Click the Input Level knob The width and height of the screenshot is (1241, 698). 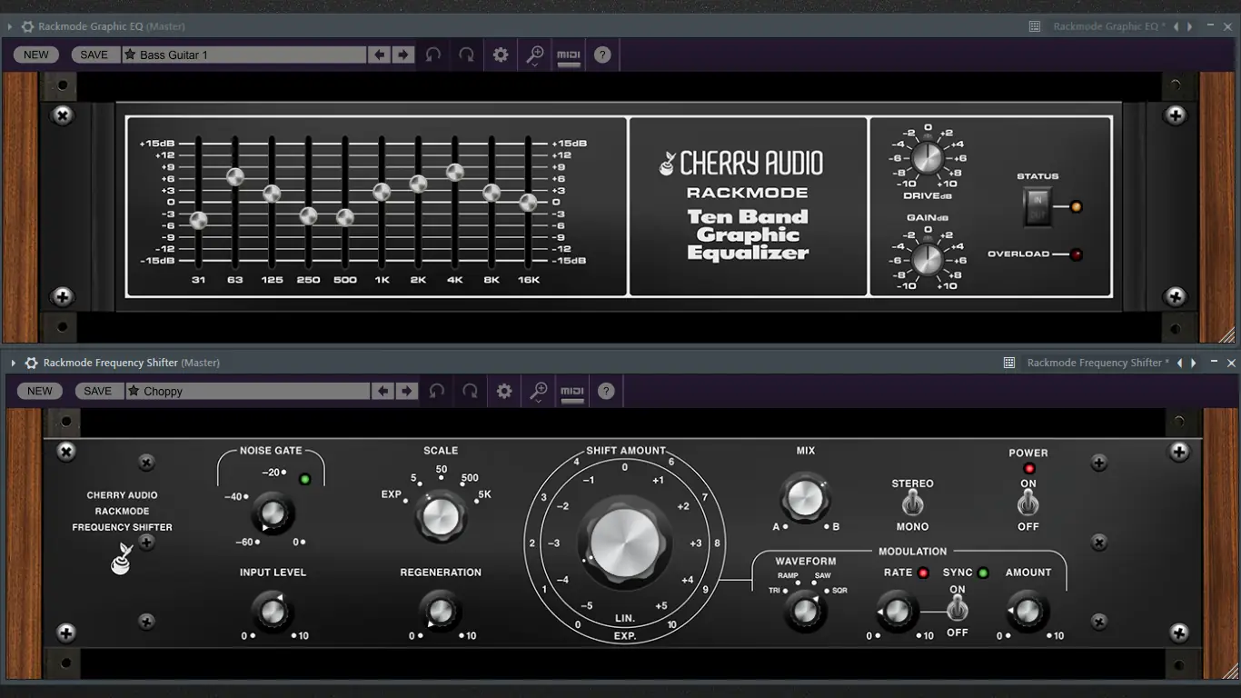click(272, 611)
